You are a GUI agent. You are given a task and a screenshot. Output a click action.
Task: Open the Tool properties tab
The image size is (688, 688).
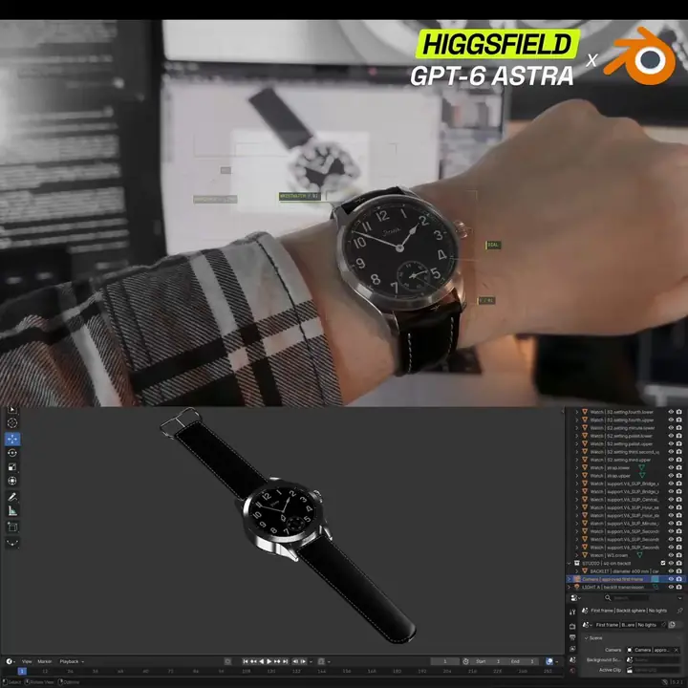(572, 612)
